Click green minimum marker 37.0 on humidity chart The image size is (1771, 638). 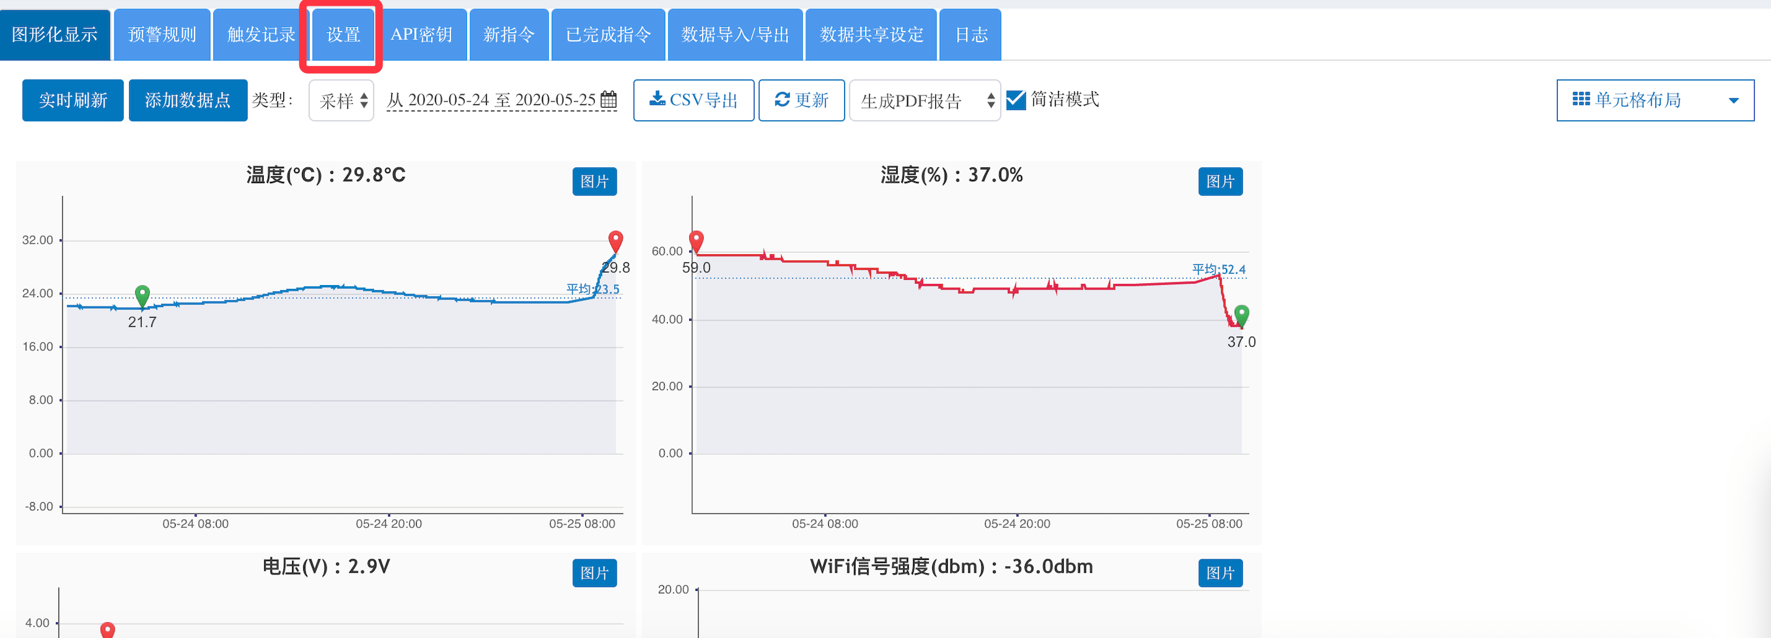point(1242,316)
